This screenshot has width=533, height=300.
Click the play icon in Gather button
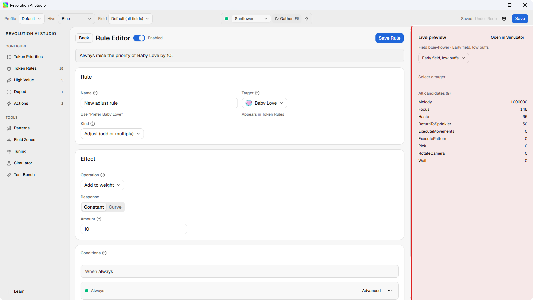coord(277,19)
